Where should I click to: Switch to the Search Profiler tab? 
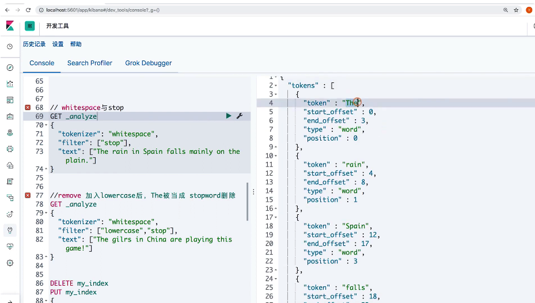(89, 63)
